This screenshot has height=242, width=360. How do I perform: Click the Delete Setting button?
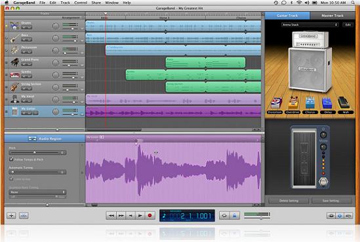pos(289,201)
